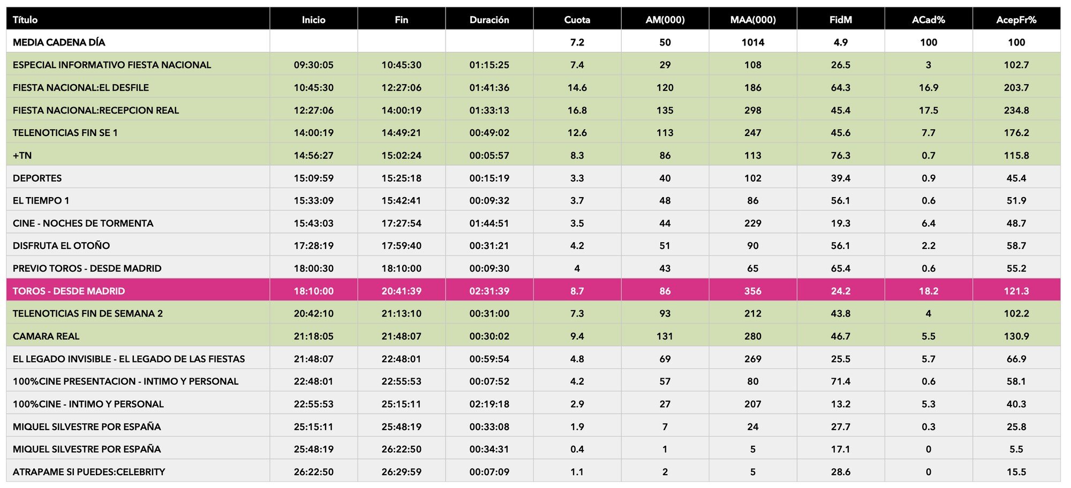
Task: Click the AcepFr% column header
Action: (1016, 20)
